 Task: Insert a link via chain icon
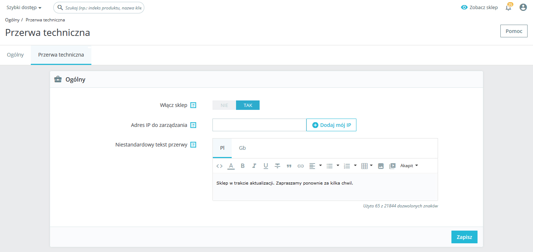(x=301, y=166)
